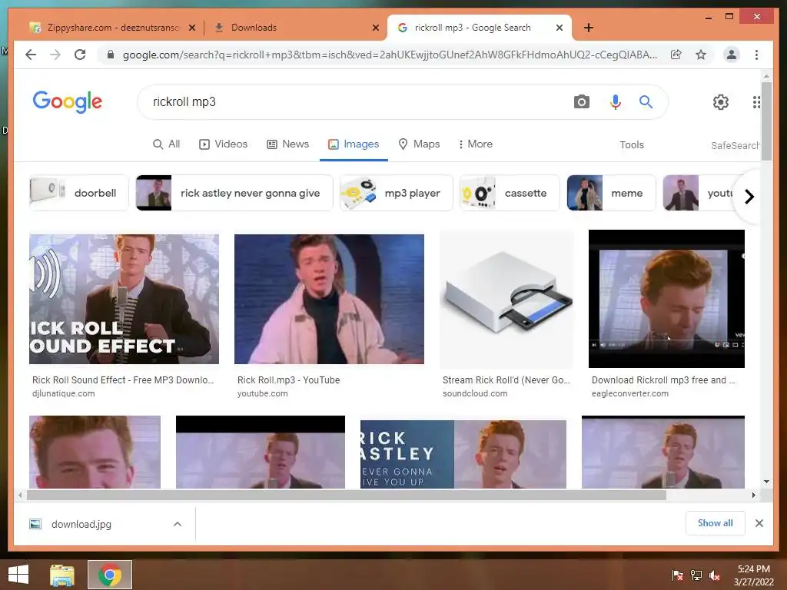Share this page using address bar icon
Screen dimensions: 787x590
pyautogui.click(x=676, y=55)
